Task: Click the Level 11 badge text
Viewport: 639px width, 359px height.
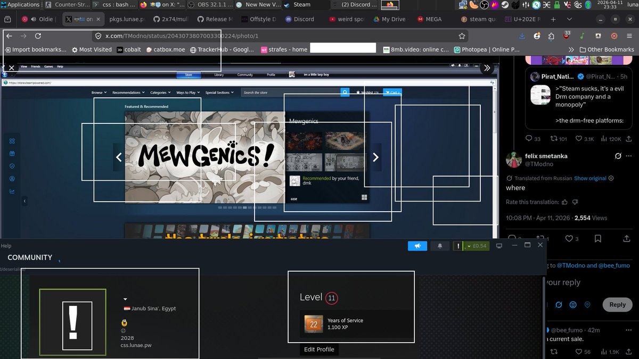Action: click(x=318, y=298)
